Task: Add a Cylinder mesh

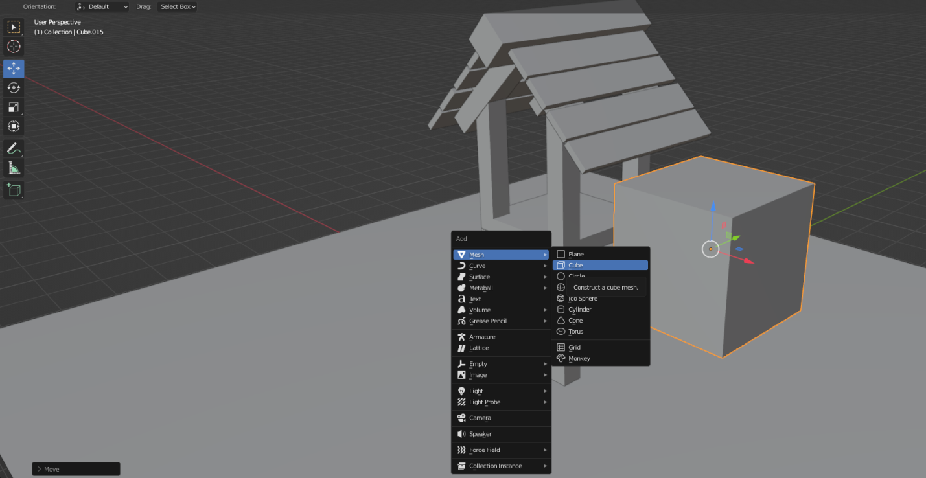Action: coord(601,310)
